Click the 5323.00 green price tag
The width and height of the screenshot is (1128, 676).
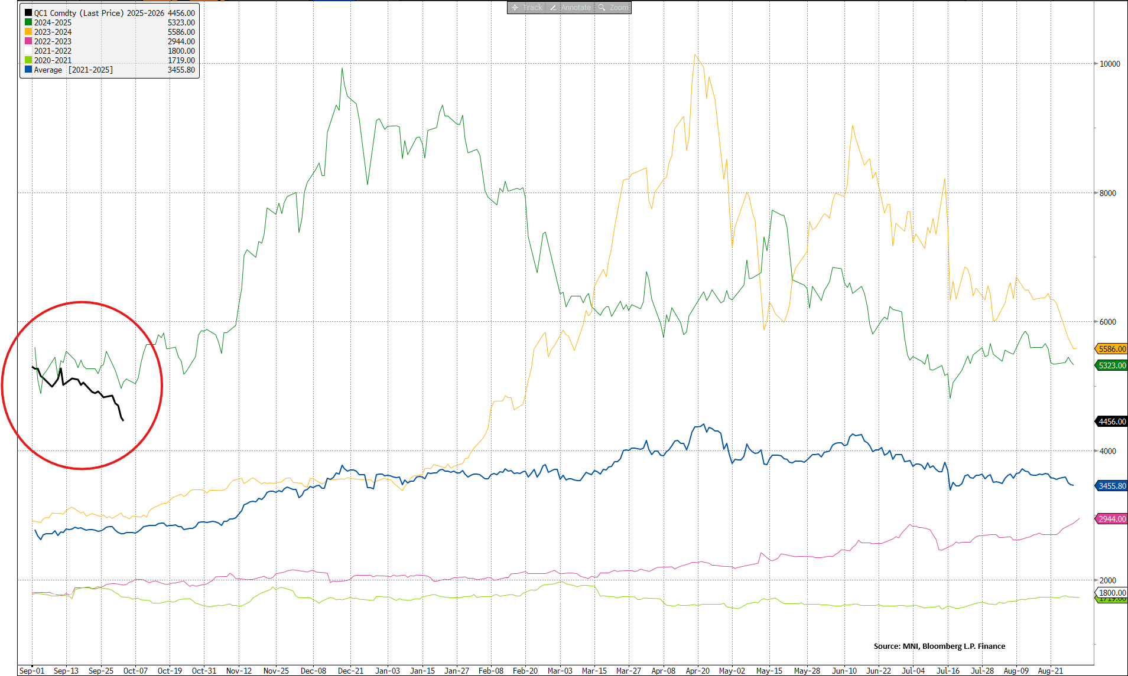(x=1111, y=365)
